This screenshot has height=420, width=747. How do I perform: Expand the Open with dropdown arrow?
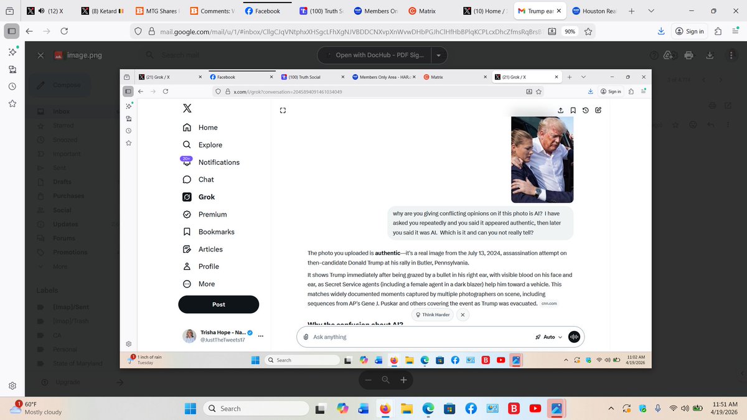click(439, 55)
